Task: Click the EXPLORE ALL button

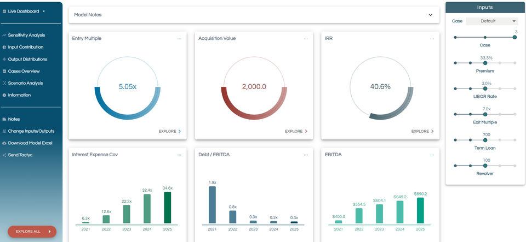Action: (32, 231)
